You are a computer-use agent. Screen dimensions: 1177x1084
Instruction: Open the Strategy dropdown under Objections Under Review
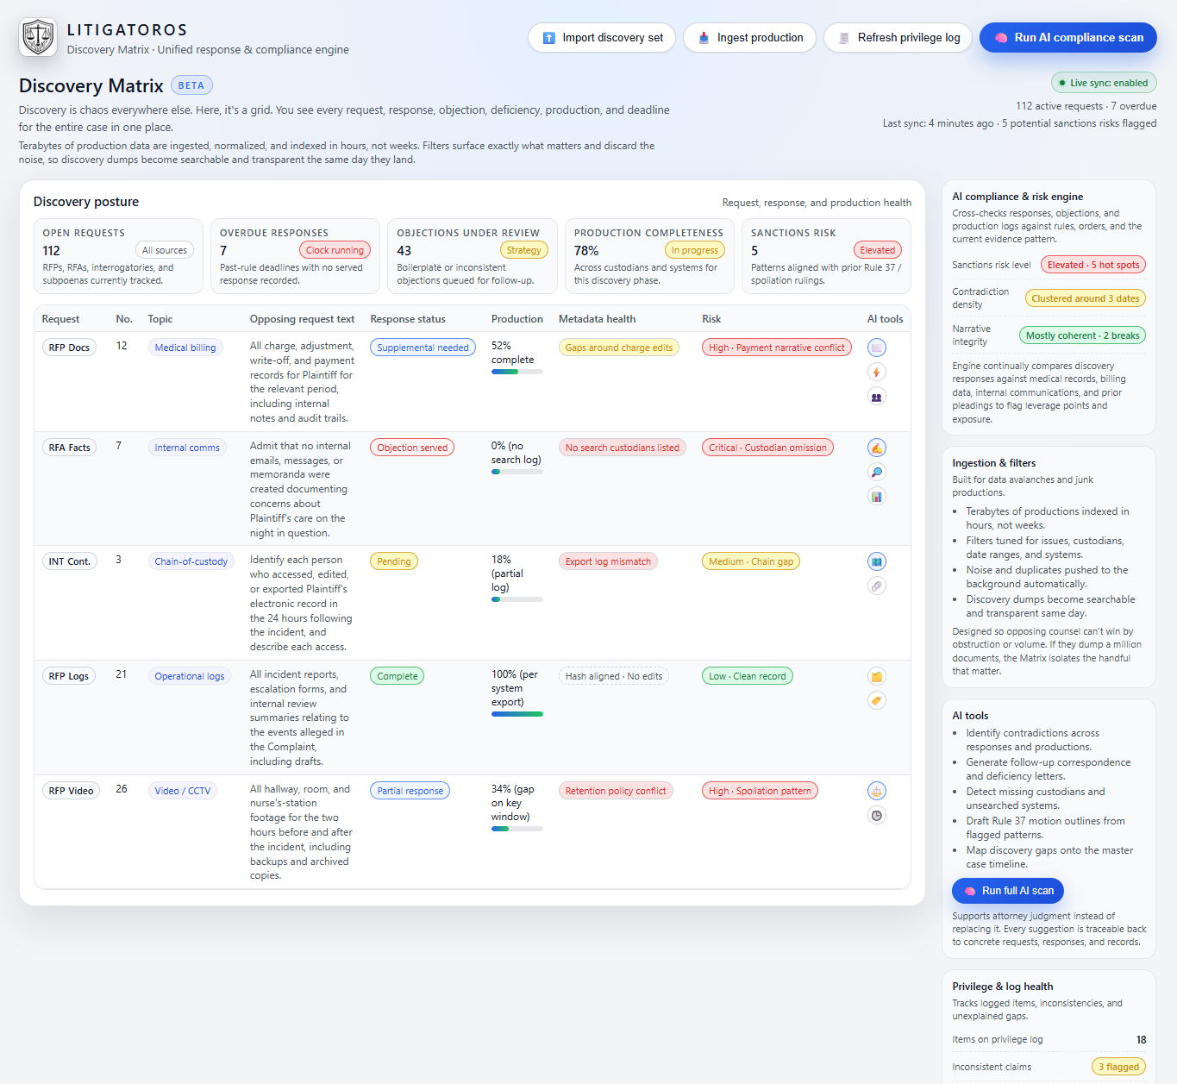click(x=524, y=249)
